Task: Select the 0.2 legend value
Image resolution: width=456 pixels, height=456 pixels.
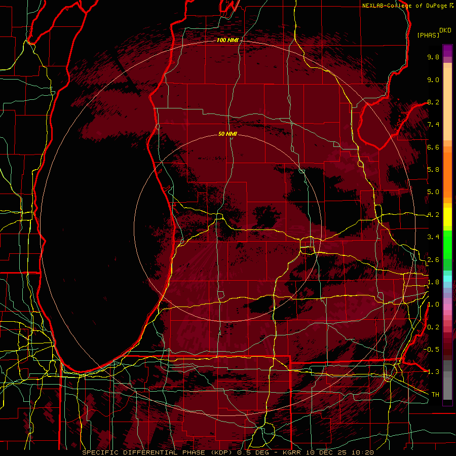Action: coord(433,327)
